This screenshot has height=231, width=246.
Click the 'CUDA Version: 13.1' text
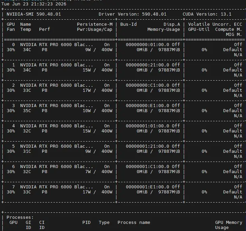click(x=207, y=14)
